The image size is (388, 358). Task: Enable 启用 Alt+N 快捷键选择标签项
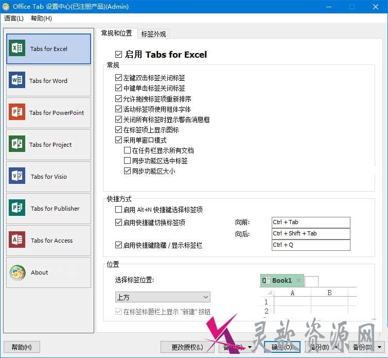point(118,210)
